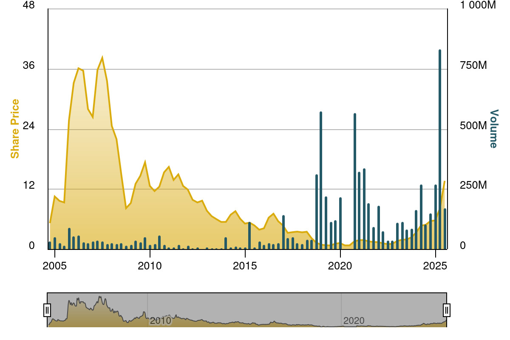Click the right navigator grip
Image resolution: width=510 pixels, height=340 pixels.
[447, 309]
